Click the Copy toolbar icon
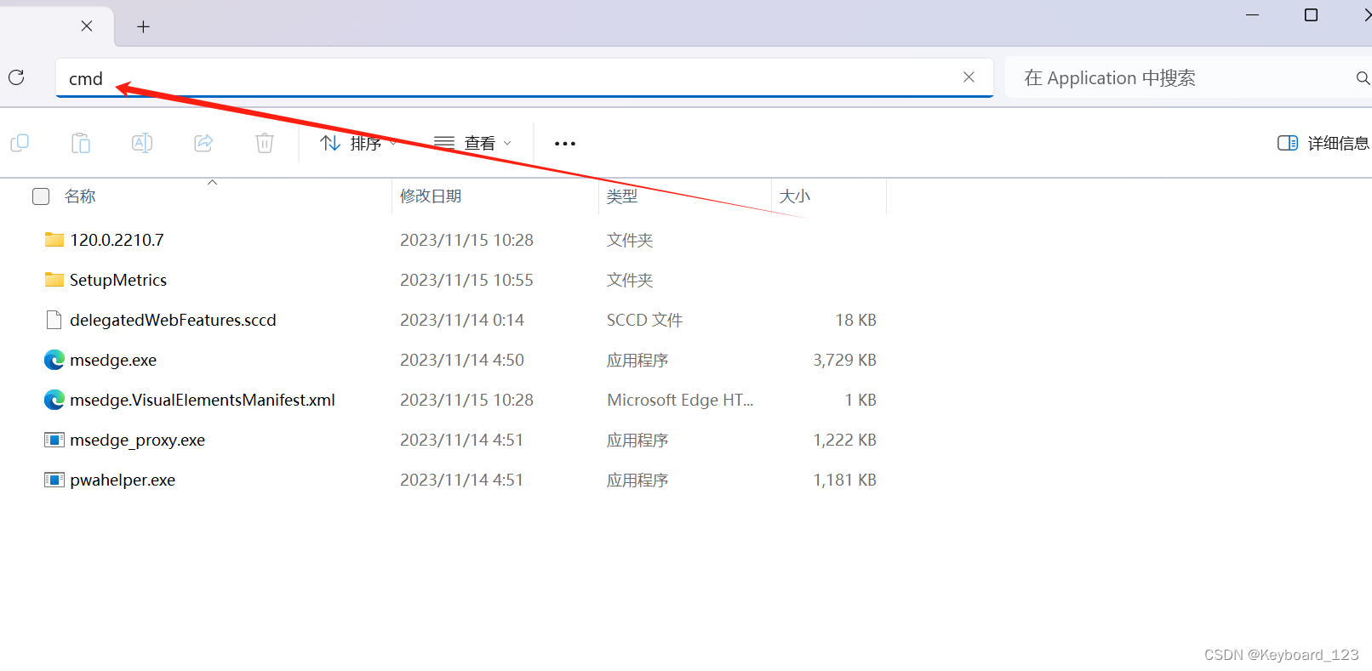Viewport: 1372px width, 671px height. (x=20, y=143)
